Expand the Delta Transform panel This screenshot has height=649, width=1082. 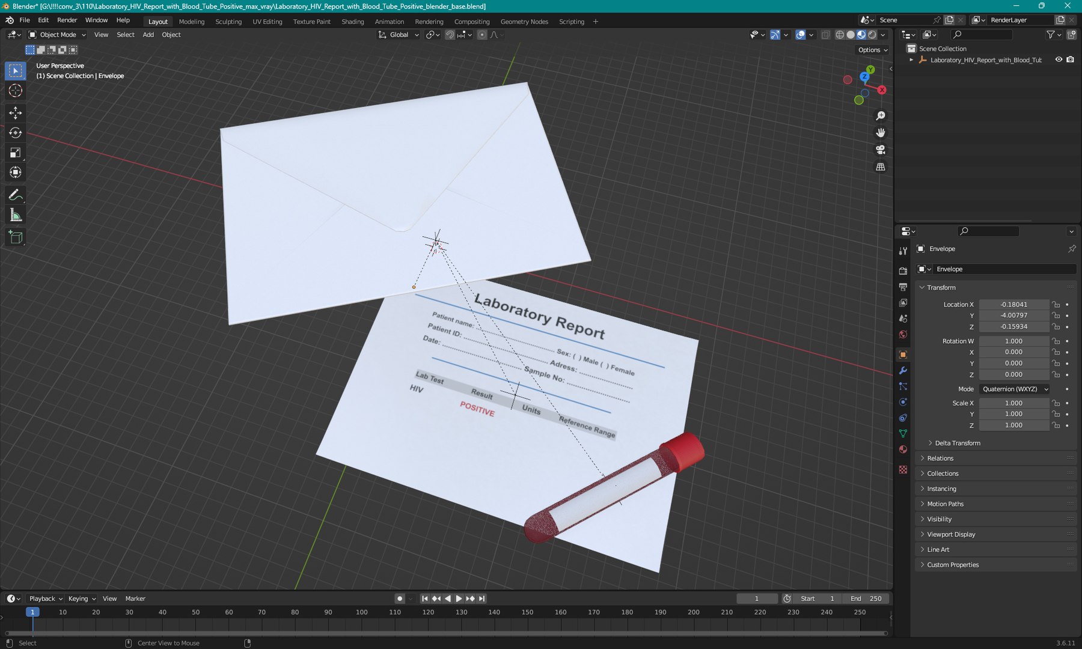[x=957, y=443]
